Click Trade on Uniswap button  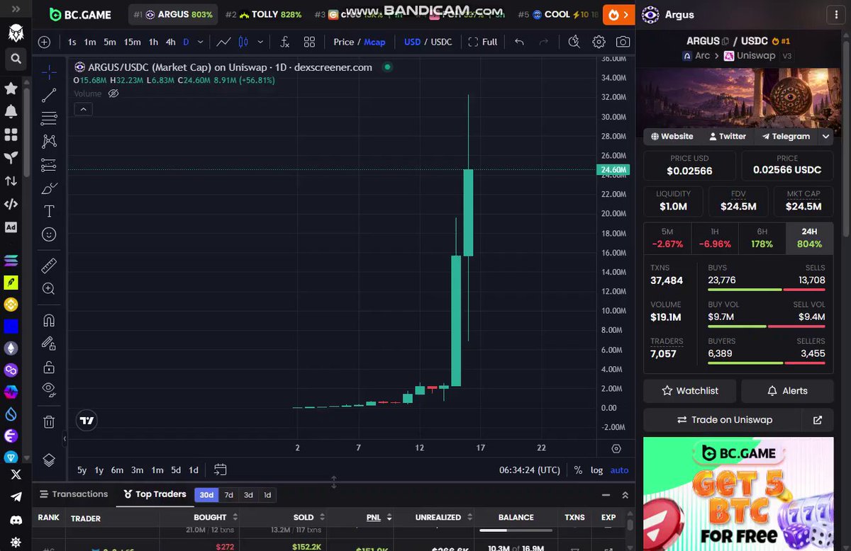pyautogui.click(x=724, y=420)
